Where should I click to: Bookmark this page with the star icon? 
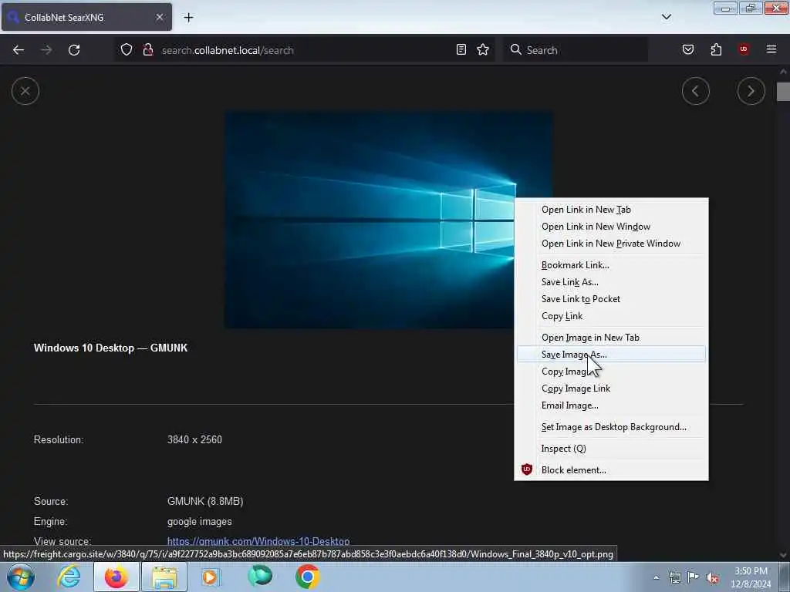483,49
